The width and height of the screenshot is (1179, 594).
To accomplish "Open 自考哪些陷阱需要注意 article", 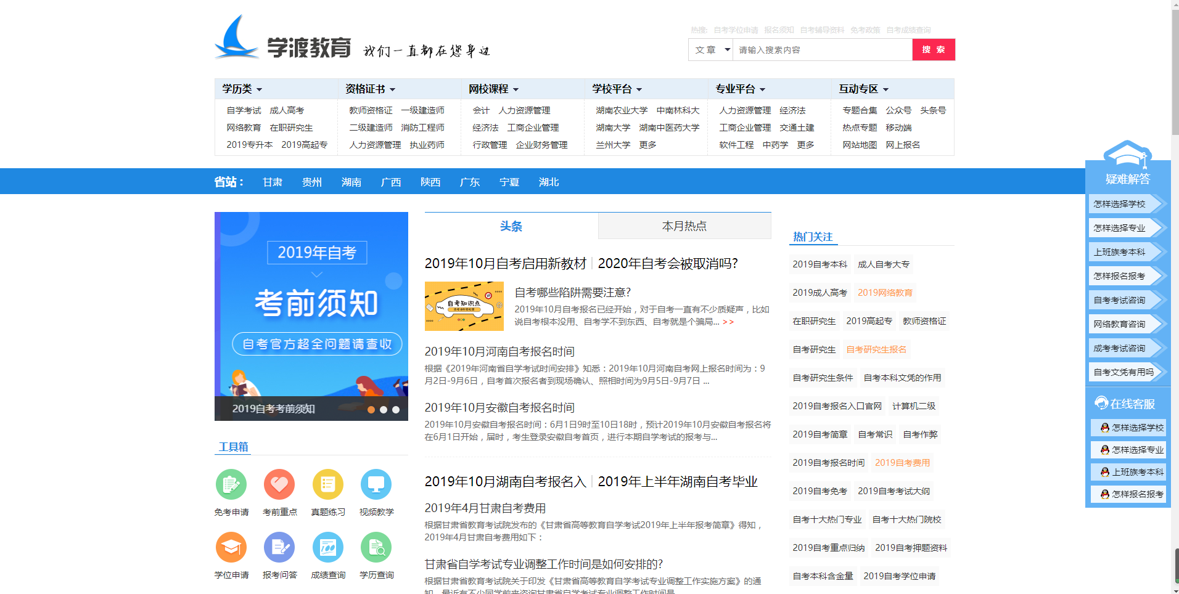I will point(573,292).
